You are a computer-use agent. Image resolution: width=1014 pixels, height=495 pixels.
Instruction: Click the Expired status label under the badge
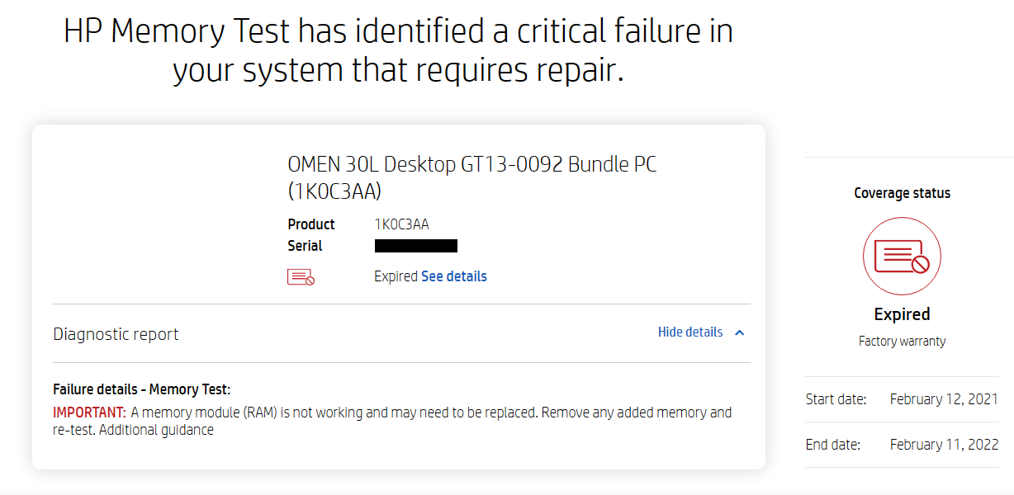click(x=902, y=314)
